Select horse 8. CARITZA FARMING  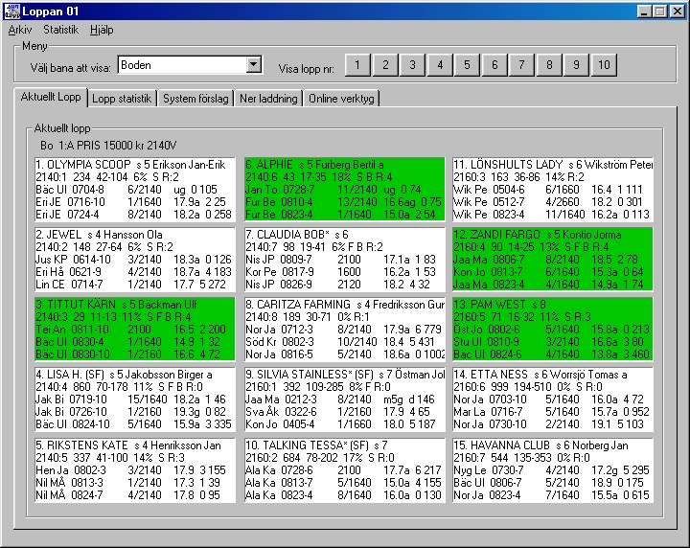point(345,330)
